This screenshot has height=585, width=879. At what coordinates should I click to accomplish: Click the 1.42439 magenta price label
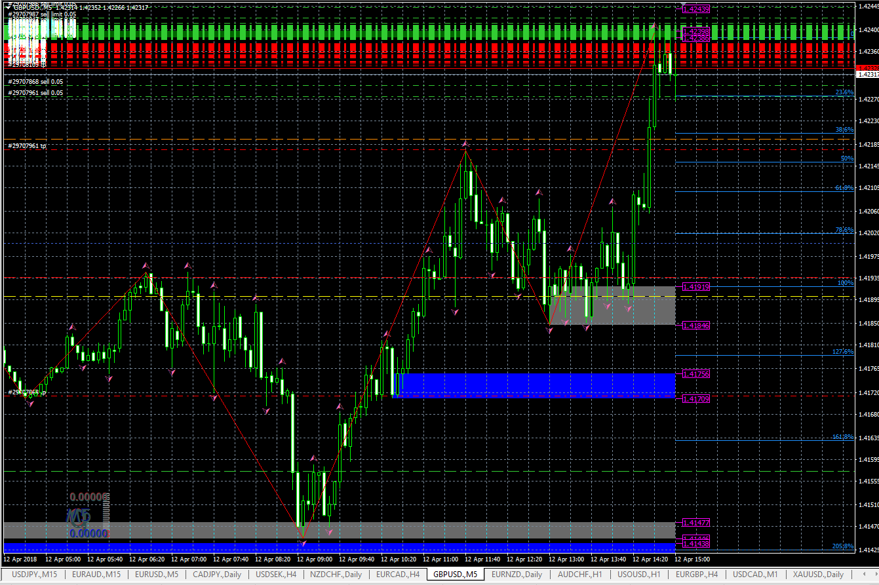696,9
